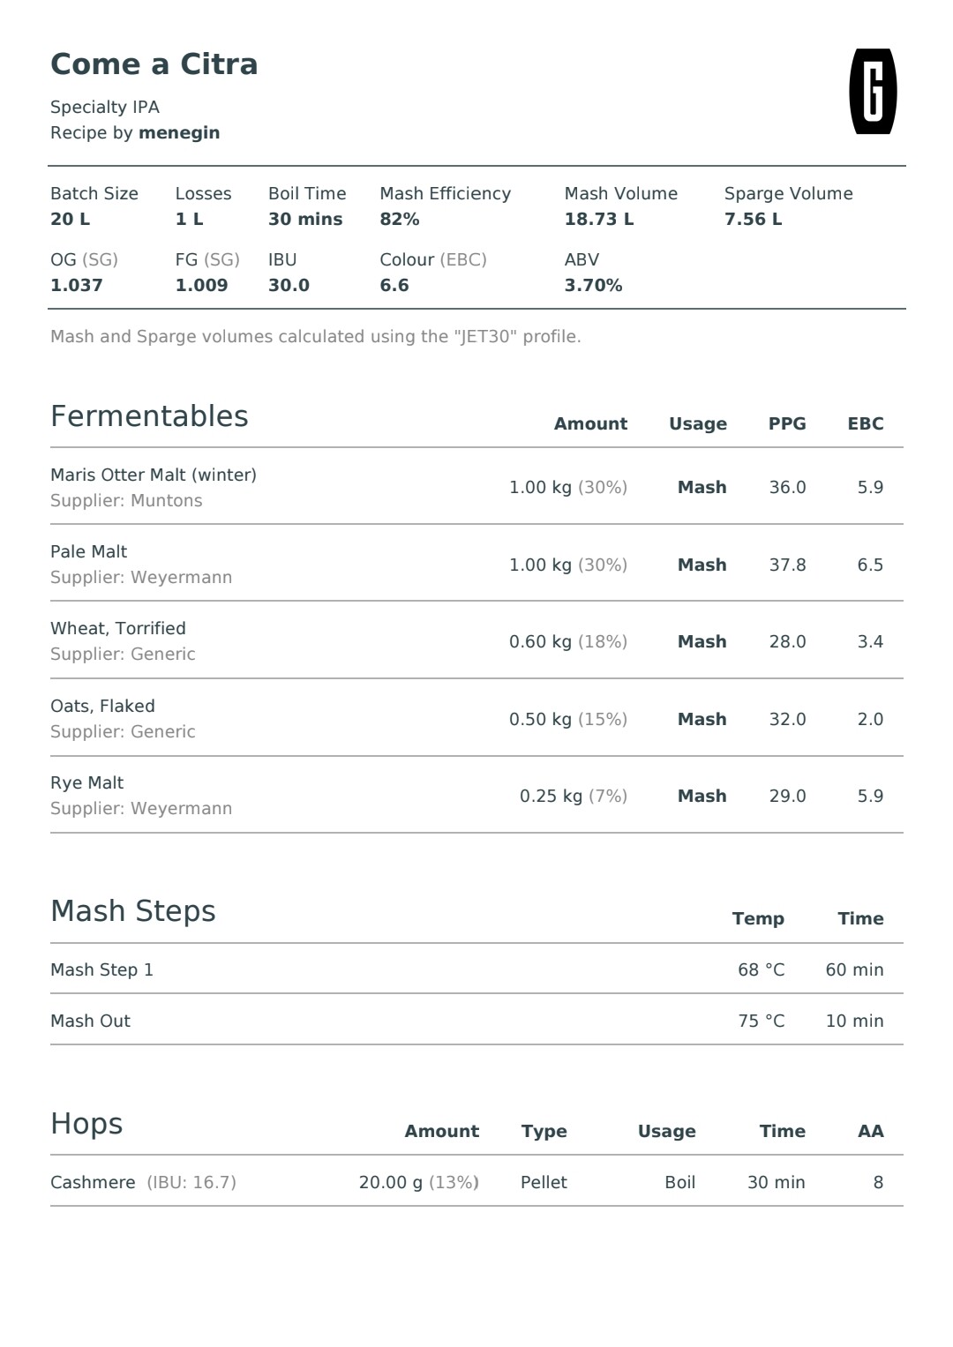Click the Batch Size value 20 L
This screenshot has height=1347, width=953.
pyautogui.click(x=71, y=219)
